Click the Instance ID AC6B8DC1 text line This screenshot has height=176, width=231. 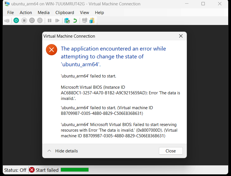coord(120,93)
